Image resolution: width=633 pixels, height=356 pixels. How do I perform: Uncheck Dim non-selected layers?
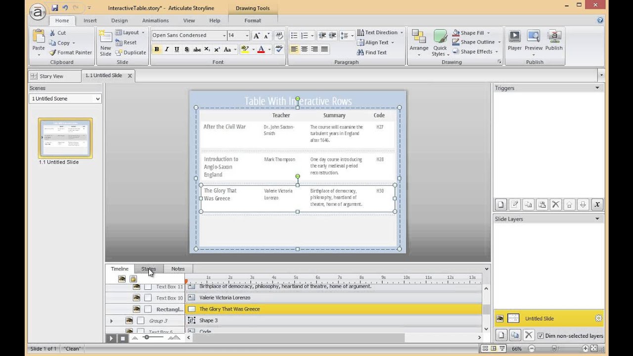541,336
